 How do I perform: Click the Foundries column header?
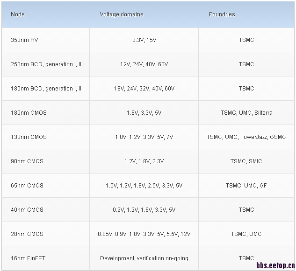point(222,14)
